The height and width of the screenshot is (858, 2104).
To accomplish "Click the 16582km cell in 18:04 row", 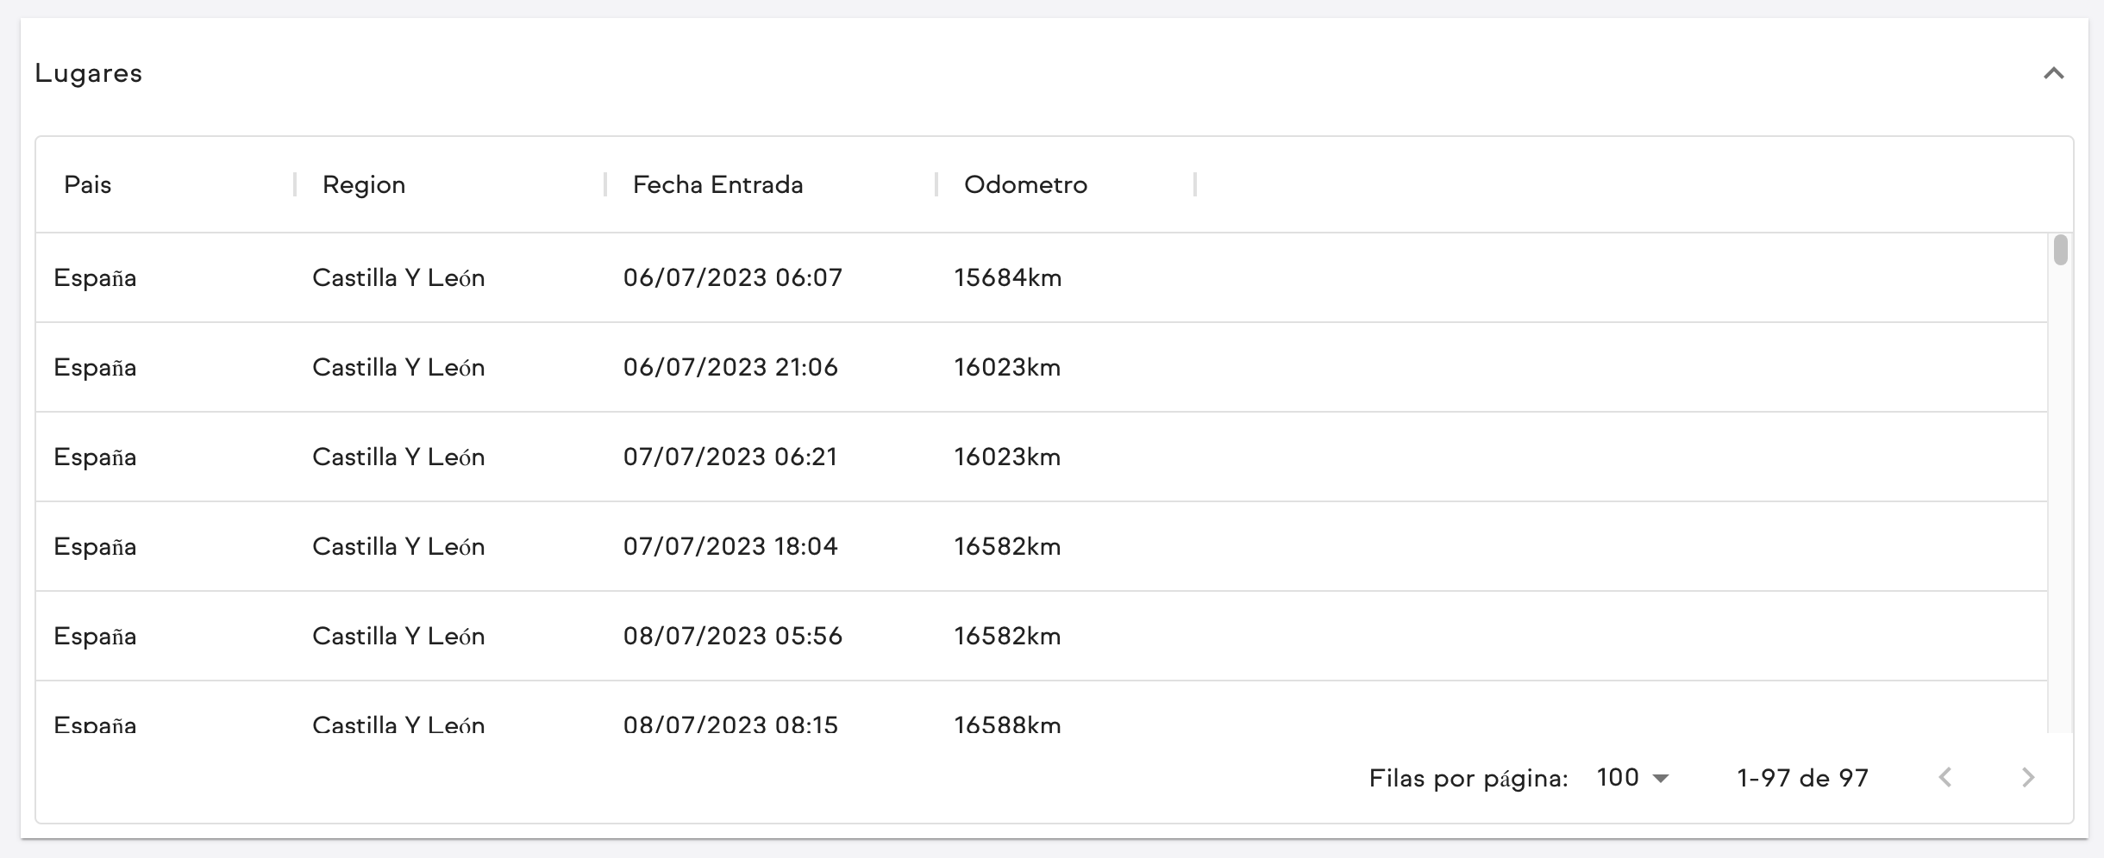I will coord(1007,546).
